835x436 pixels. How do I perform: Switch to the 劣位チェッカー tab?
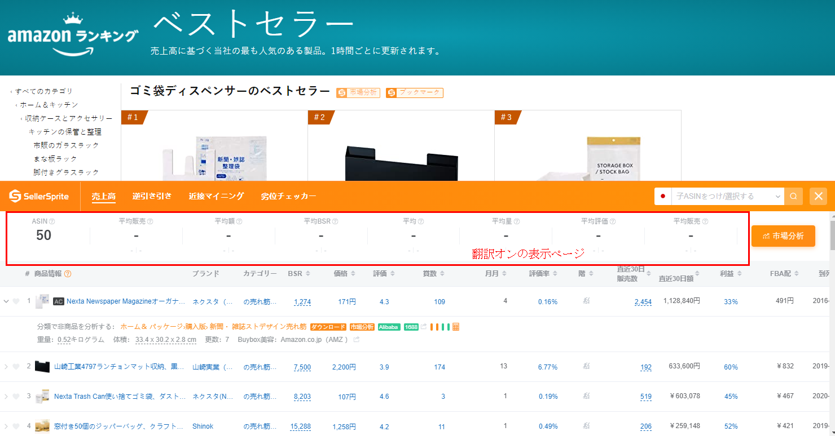point(288,196)
